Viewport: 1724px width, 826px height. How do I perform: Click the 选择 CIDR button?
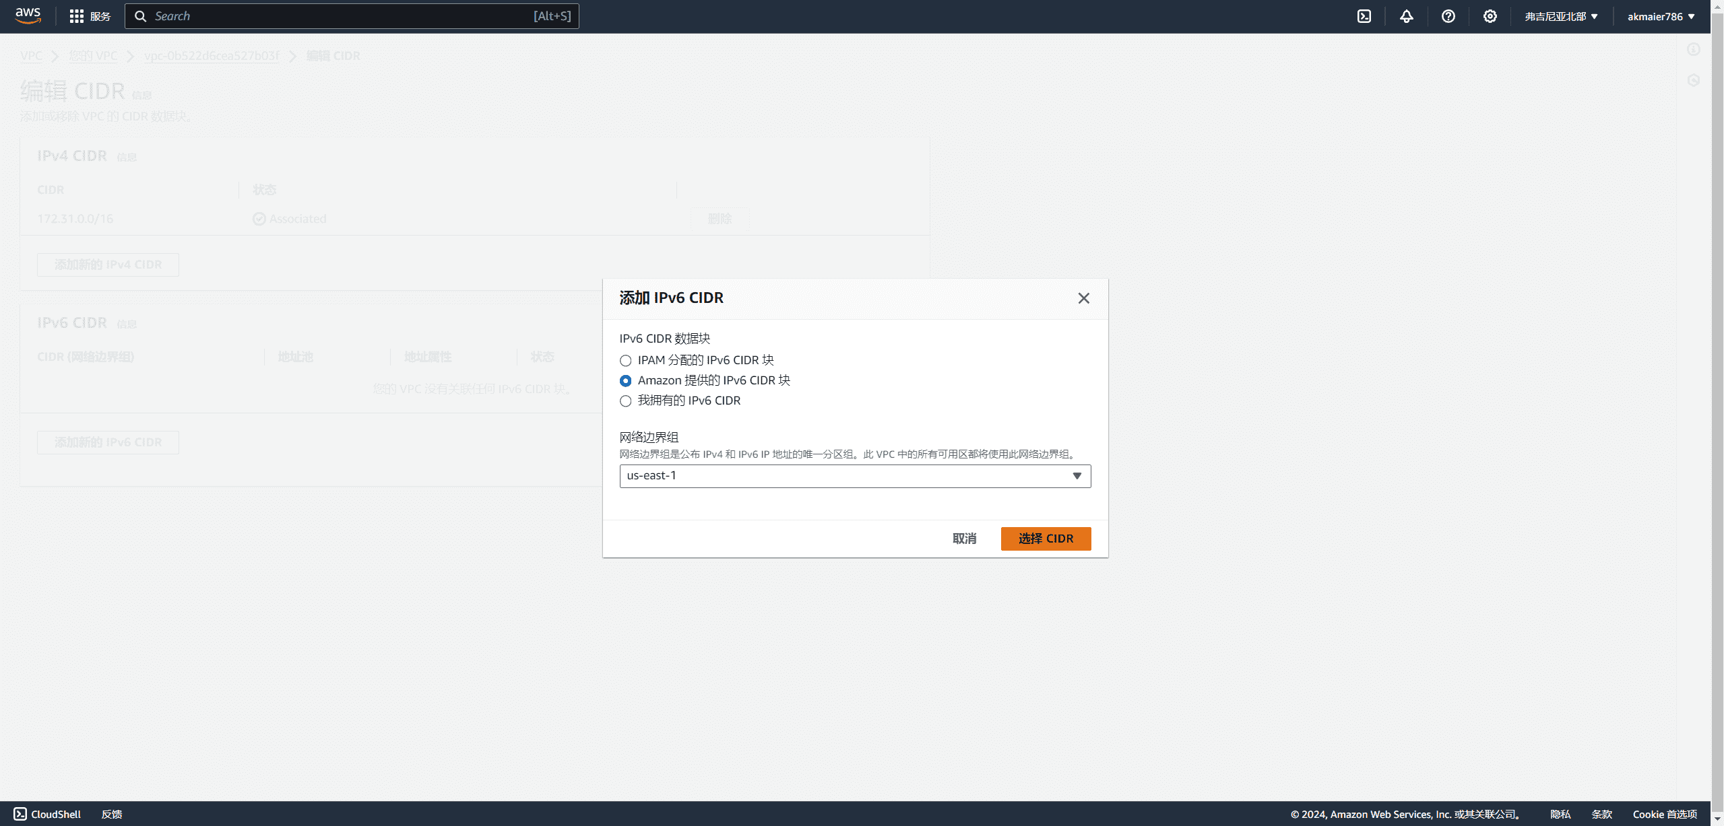1046,539
